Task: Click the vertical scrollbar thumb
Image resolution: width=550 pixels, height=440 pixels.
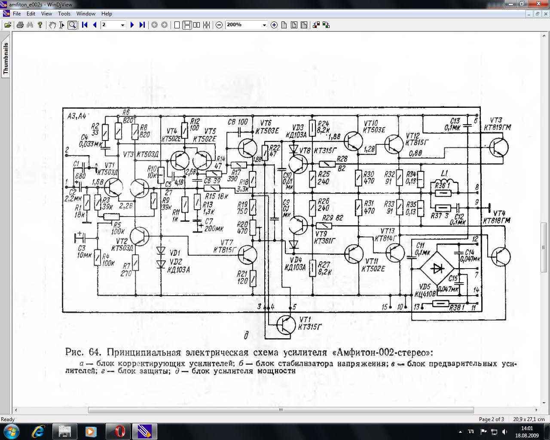Action: [544, 247]
